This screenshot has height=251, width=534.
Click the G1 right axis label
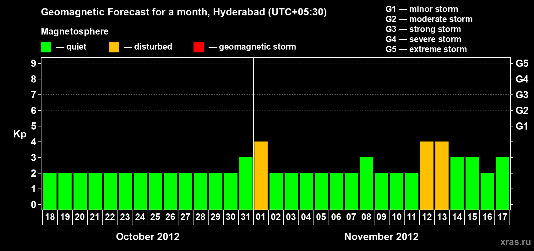pos(522,126)
